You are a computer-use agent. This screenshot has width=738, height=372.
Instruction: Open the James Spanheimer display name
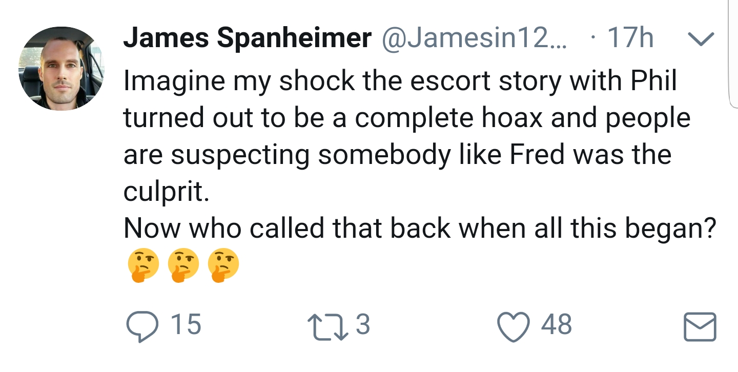click(x=248, y=39)
